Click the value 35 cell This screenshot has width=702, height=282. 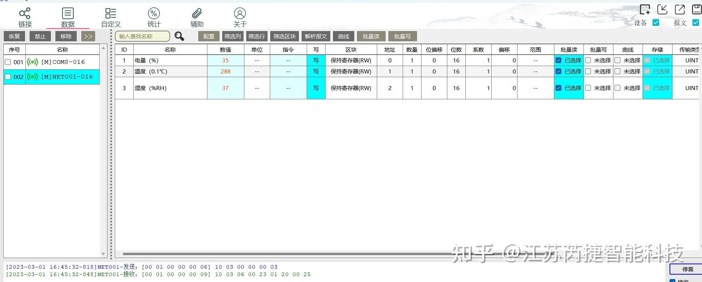tap(226, 60)
